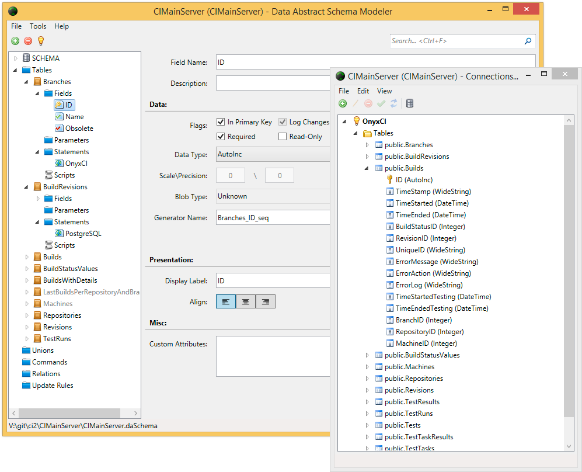Select TimeStamp (WideString) field in Connections tree

point(428,192)
